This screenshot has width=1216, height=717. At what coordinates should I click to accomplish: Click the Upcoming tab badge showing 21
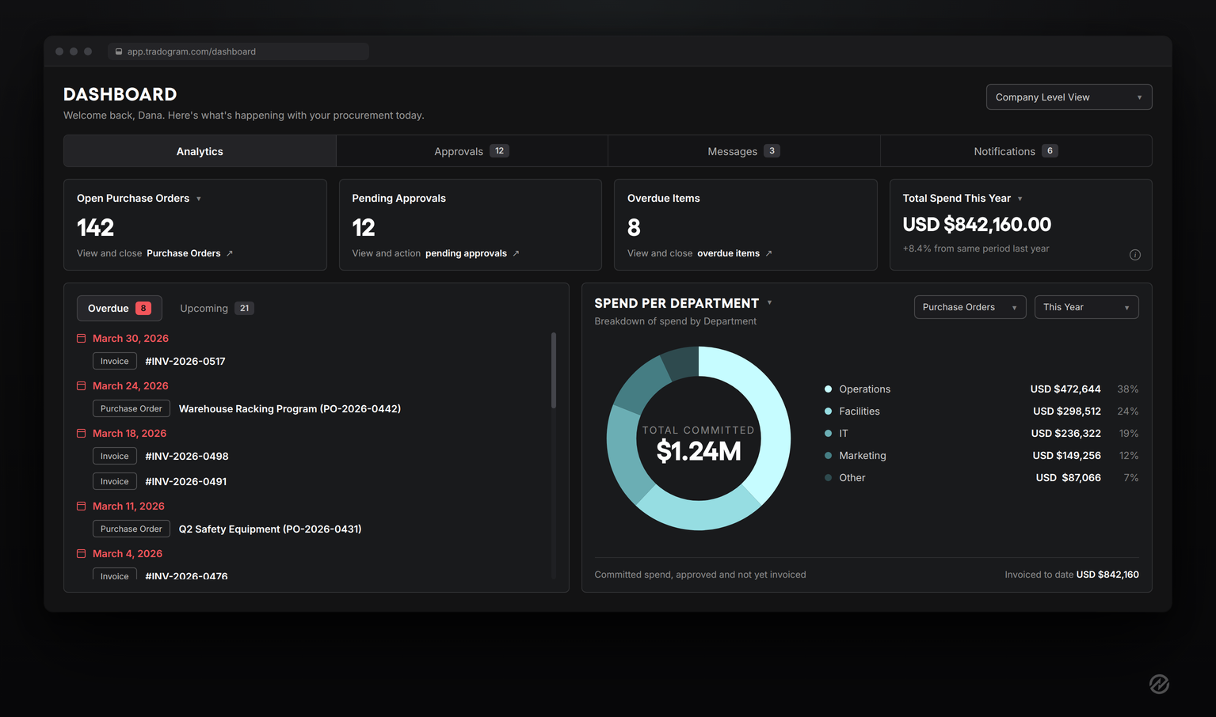tap(244, 308)
